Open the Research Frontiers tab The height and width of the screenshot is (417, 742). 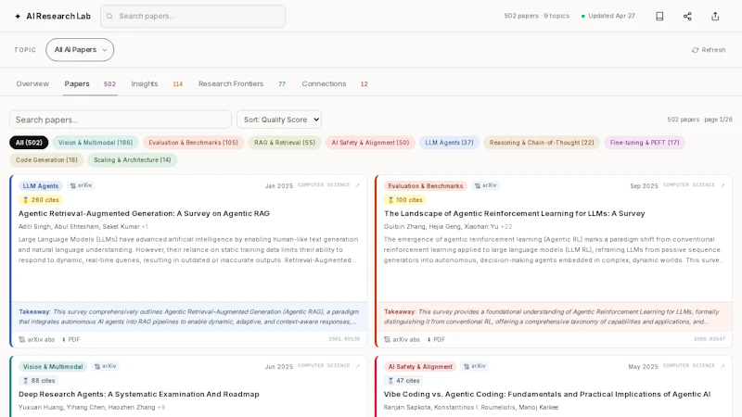[242, 83]
